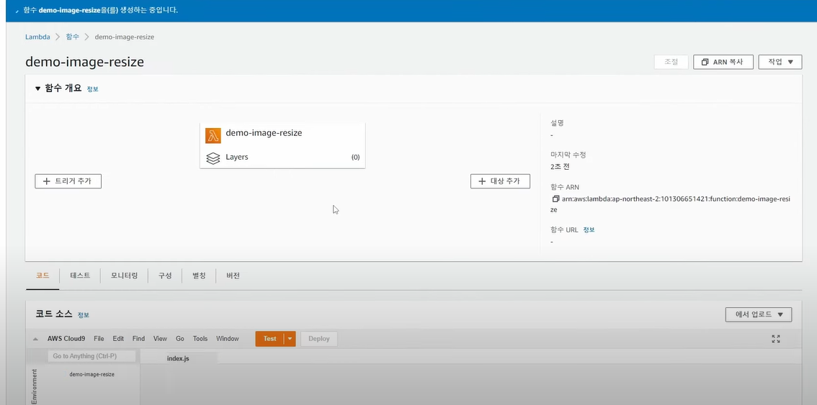Click the Layers row in function card
817x405 pixels.
(282, 158)
